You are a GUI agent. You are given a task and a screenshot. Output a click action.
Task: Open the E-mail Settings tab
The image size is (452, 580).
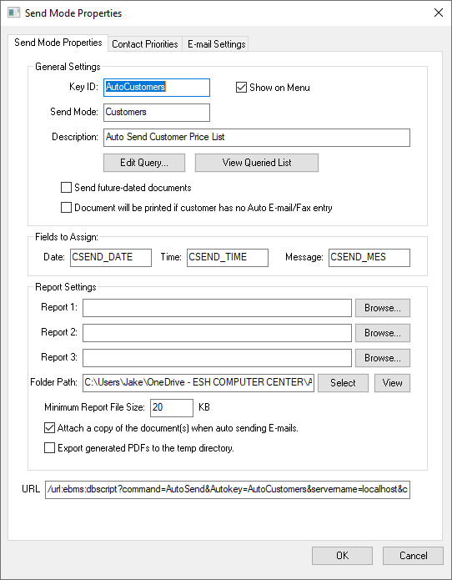tap(216, 44)
